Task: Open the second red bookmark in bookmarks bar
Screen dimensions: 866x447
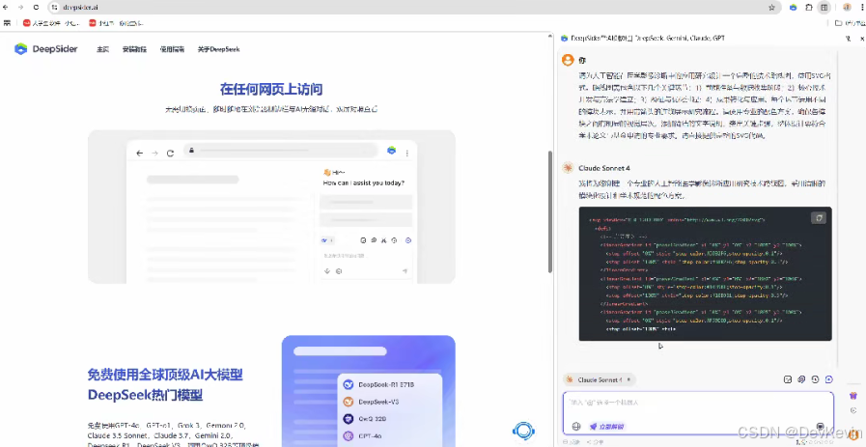Action: pyautogui.click(x=116, y=23)
